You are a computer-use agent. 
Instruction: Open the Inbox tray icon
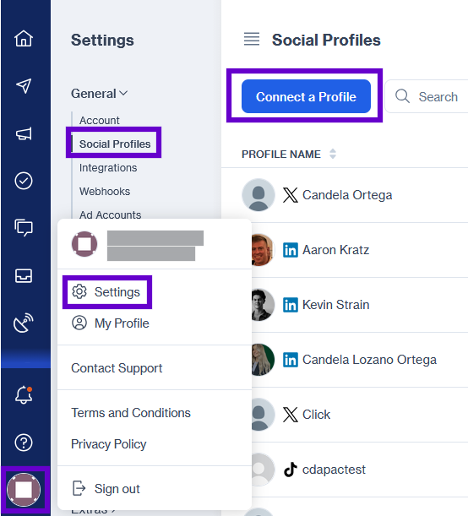[x=24, y=276]
